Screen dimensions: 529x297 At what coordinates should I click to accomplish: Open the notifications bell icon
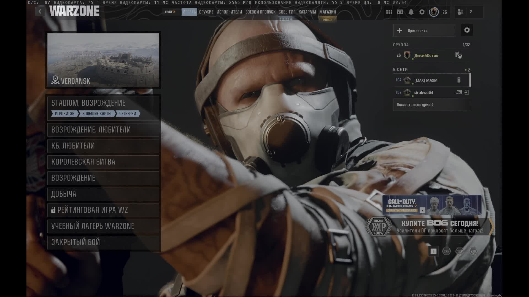[411, 12]
